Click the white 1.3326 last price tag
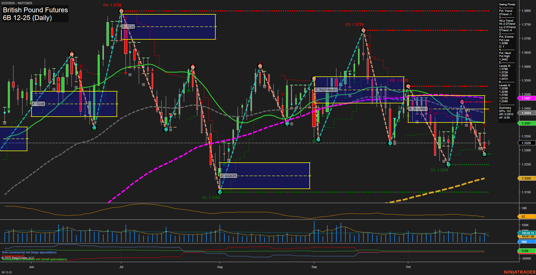 point(526,143)
